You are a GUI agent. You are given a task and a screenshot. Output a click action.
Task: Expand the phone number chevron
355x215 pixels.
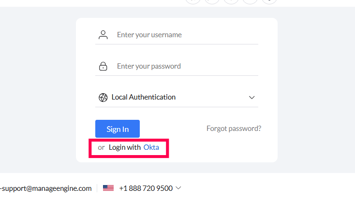178,188
